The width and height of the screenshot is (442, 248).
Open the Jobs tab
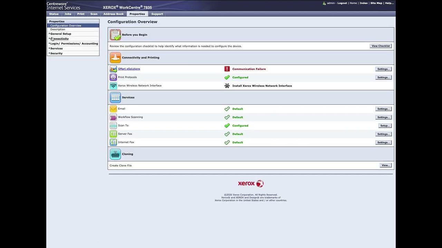point(68,14)
